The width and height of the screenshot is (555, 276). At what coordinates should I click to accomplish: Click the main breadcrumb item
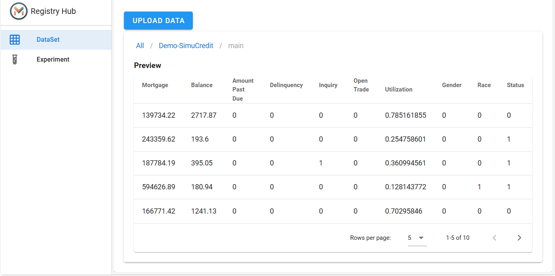click(x=236, y=46)
